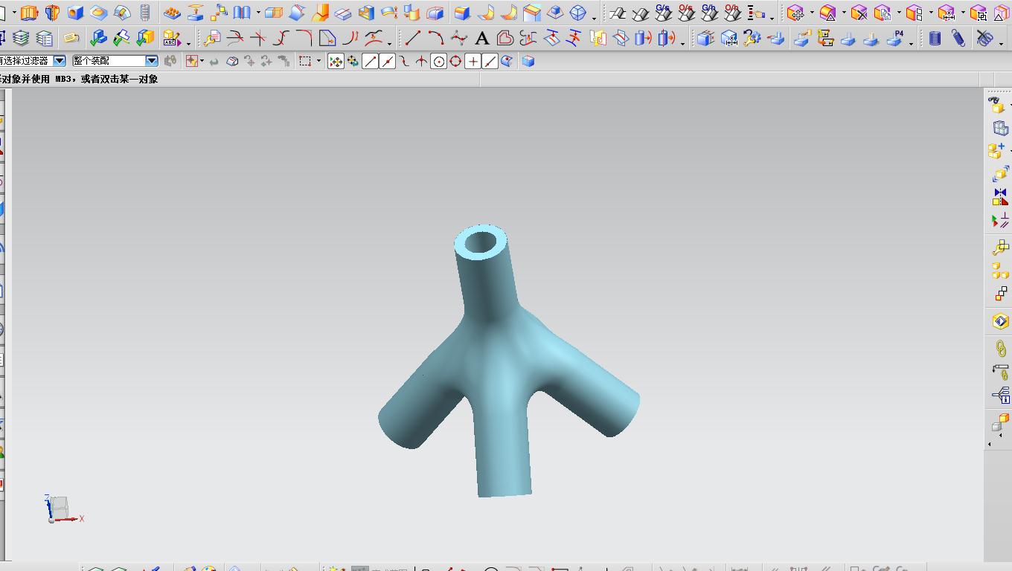Click the G/h surface analysis icon
1012x571 pixels.
click(709, 13)
